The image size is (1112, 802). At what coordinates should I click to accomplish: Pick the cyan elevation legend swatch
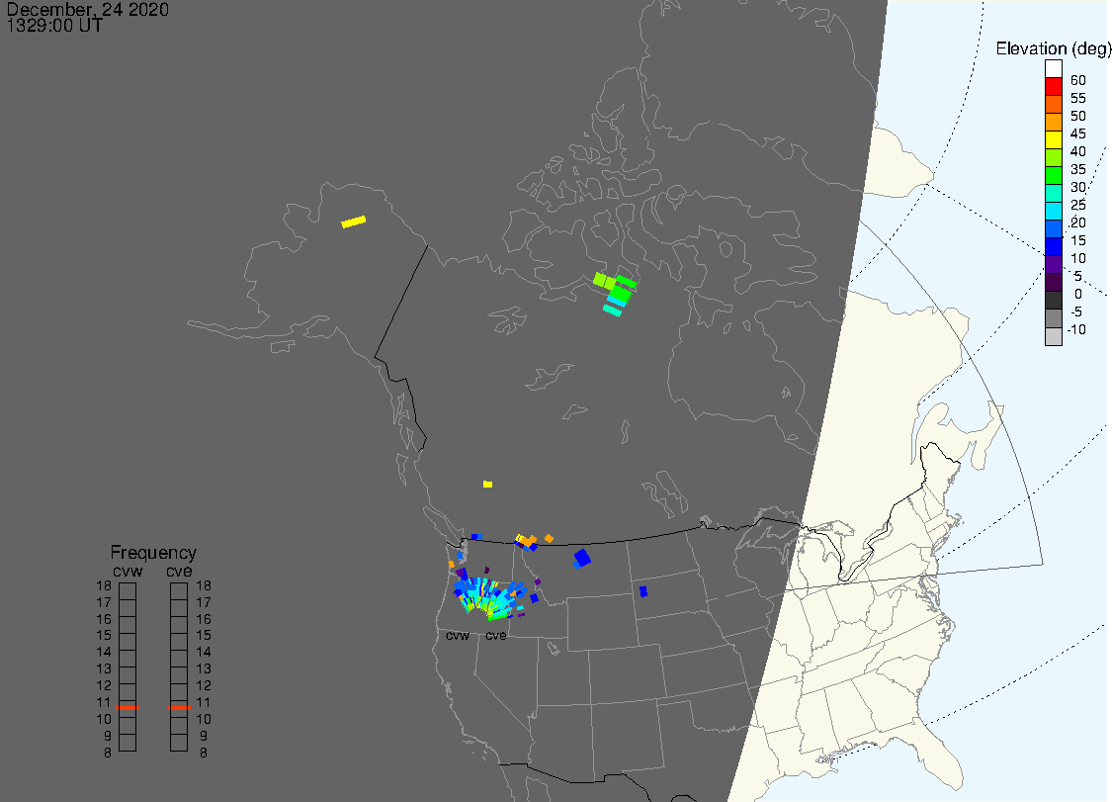[x=1053, y=211]
